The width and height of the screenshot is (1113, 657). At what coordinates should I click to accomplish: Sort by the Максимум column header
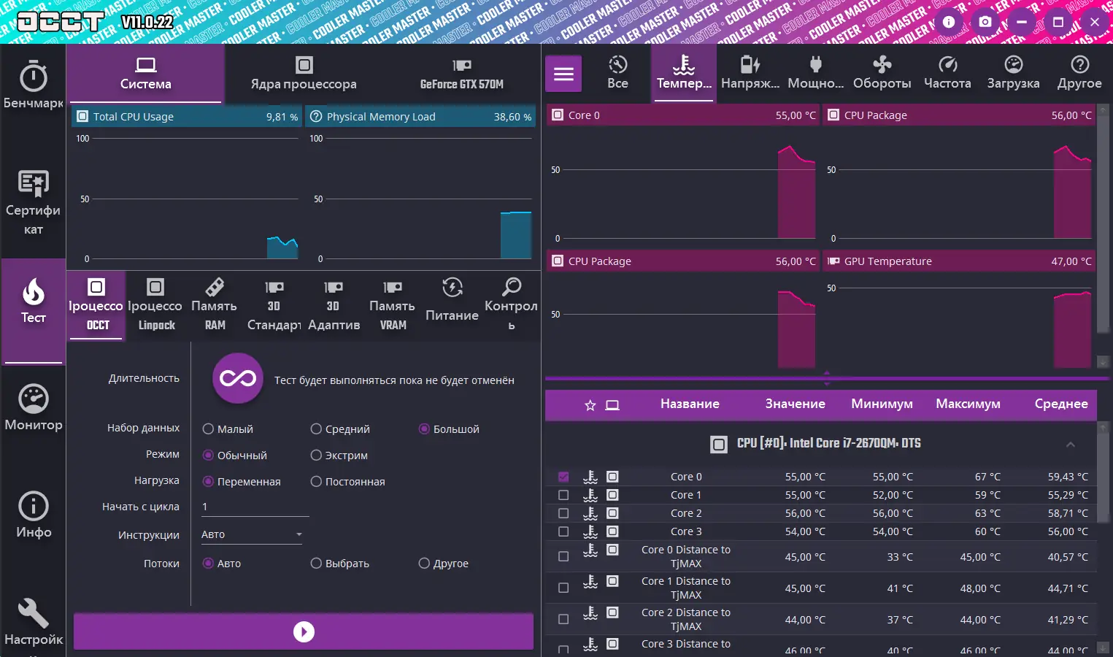click(968, 404)
